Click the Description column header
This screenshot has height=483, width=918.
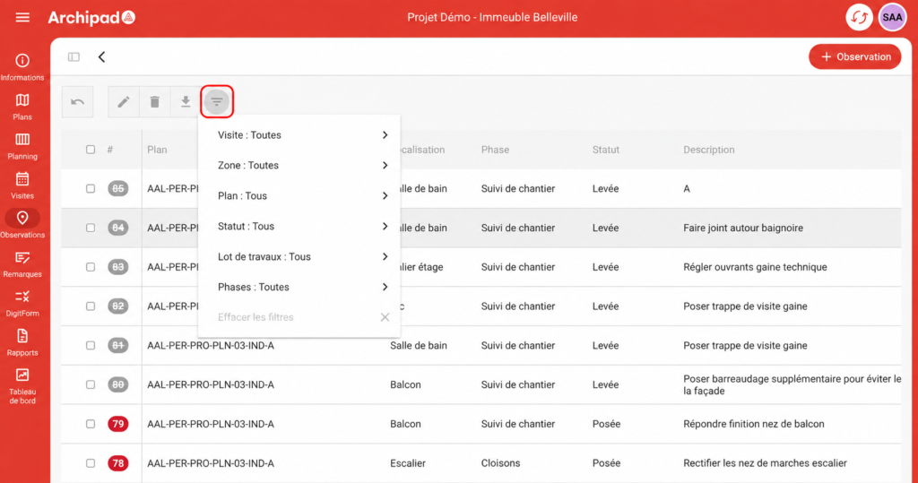point(708,150)
